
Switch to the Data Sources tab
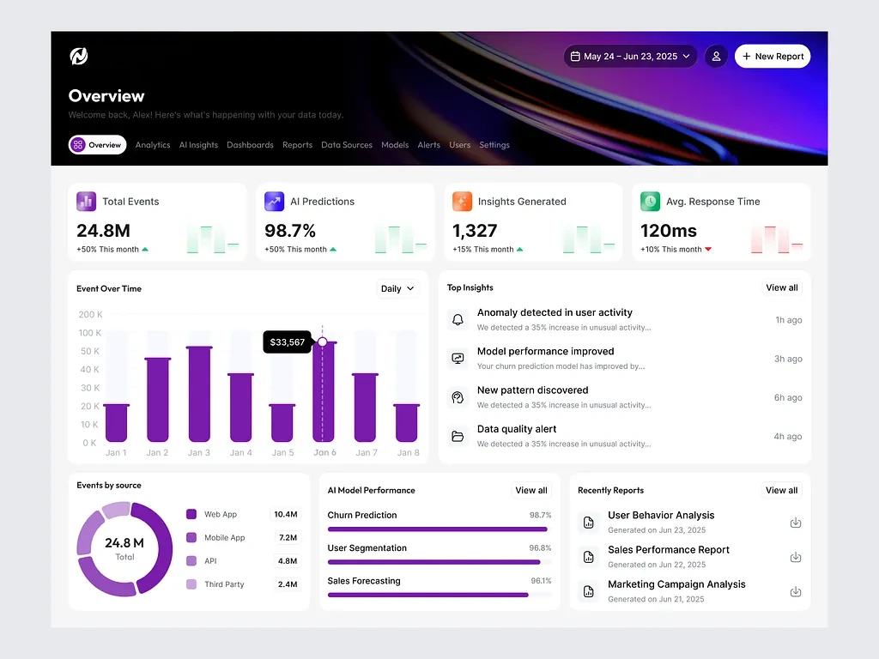347,144
